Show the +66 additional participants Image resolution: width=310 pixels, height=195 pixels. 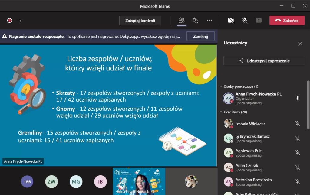[27, 182]
